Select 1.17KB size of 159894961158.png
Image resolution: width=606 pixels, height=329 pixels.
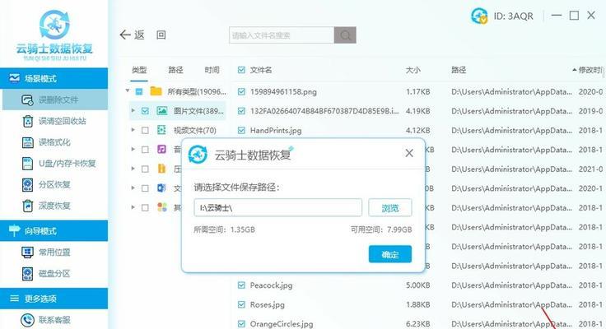(x=417, y=92)
